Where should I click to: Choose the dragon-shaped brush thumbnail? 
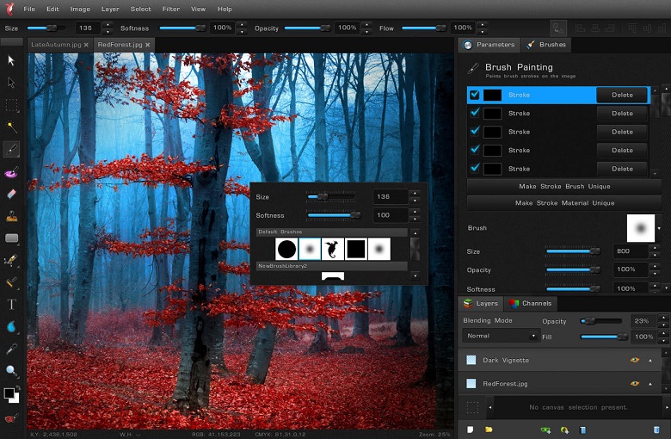pyautogui.click(x=333, y=250)
